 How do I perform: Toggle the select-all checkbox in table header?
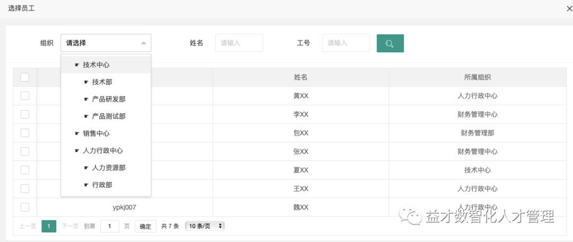25,77
